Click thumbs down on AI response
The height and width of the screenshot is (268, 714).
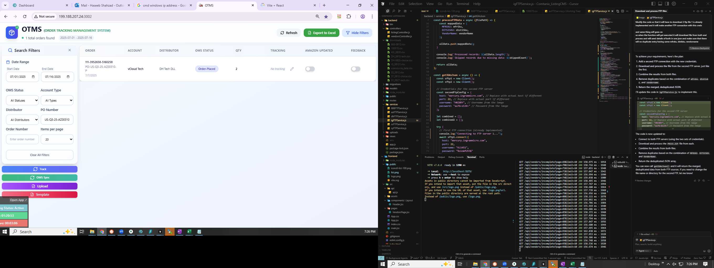pyautogui.click(x=699, y=180)
